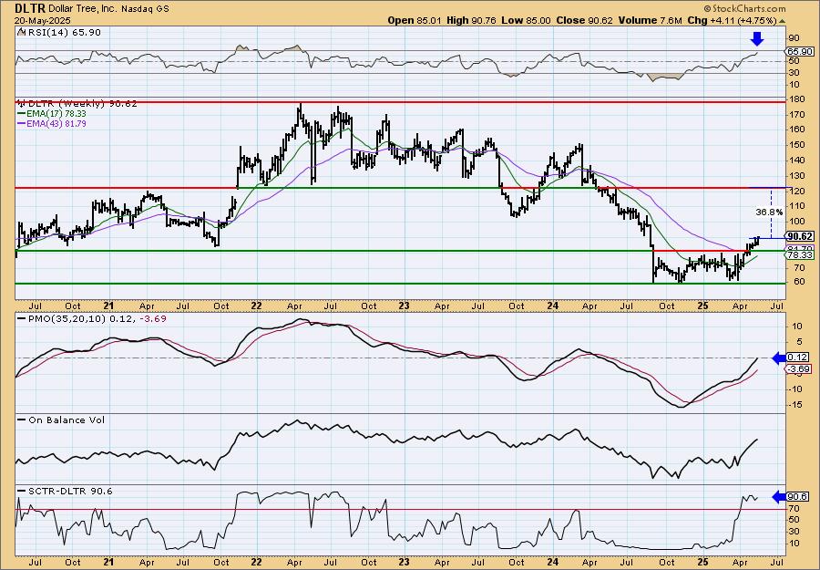
Task: Click the price-bar icon beside DLTR (Weekly)
Action: point(21,104)
